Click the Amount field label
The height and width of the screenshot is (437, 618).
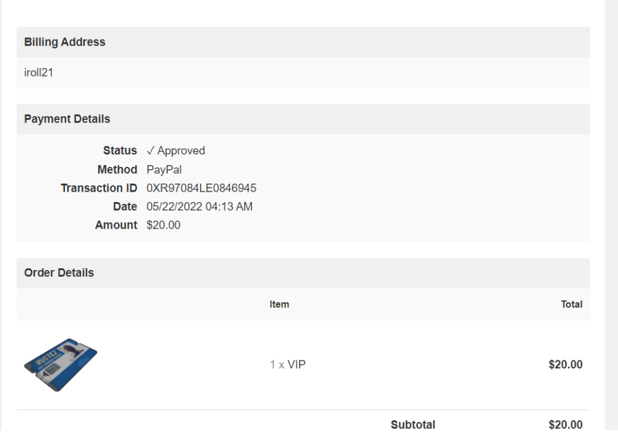(x=116, y=225)
